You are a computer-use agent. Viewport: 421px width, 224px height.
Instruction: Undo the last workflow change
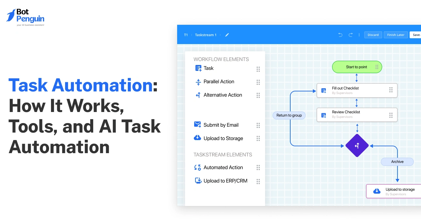tap(340, 35)
